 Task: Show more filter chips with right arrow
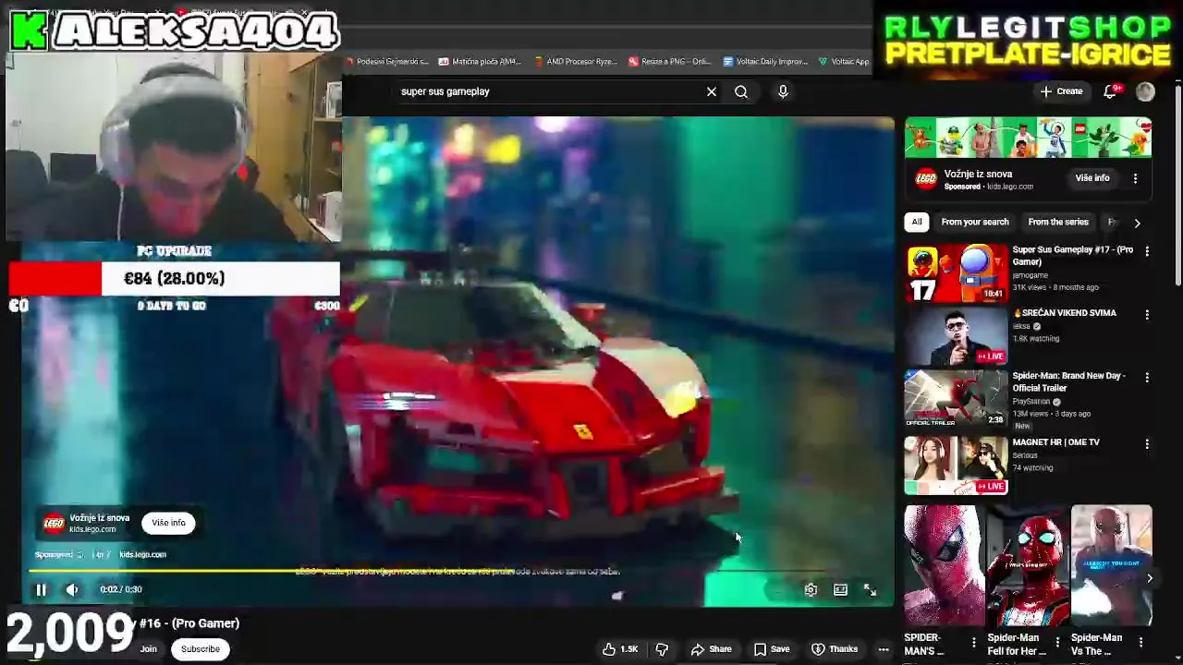coord(1137,223)
